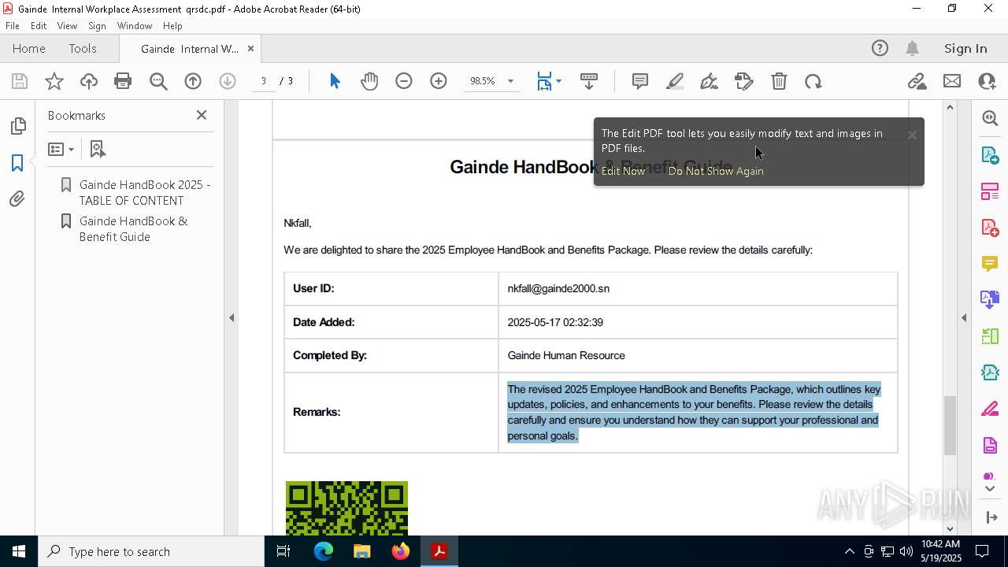Open the stamp tool
Screen dimensions: 1008x567
pos(744,81)
